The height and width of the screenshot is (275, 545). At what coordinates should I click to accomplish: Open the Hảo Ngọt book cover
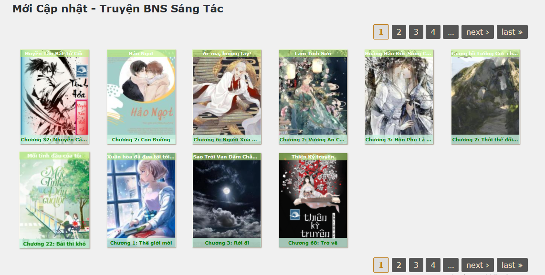pyautogui.click(x=141, y=96)
